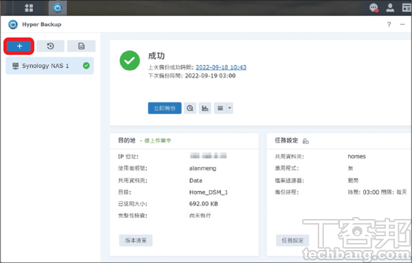
Task: Open the task settings button at bottom
Action: 293,240
